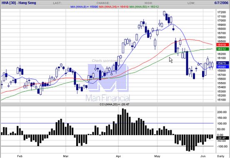Click the MA (HHA,50) = 16312 legend label
The height and width of the screenshot is (158, 230).
click(x=144, y=7)
